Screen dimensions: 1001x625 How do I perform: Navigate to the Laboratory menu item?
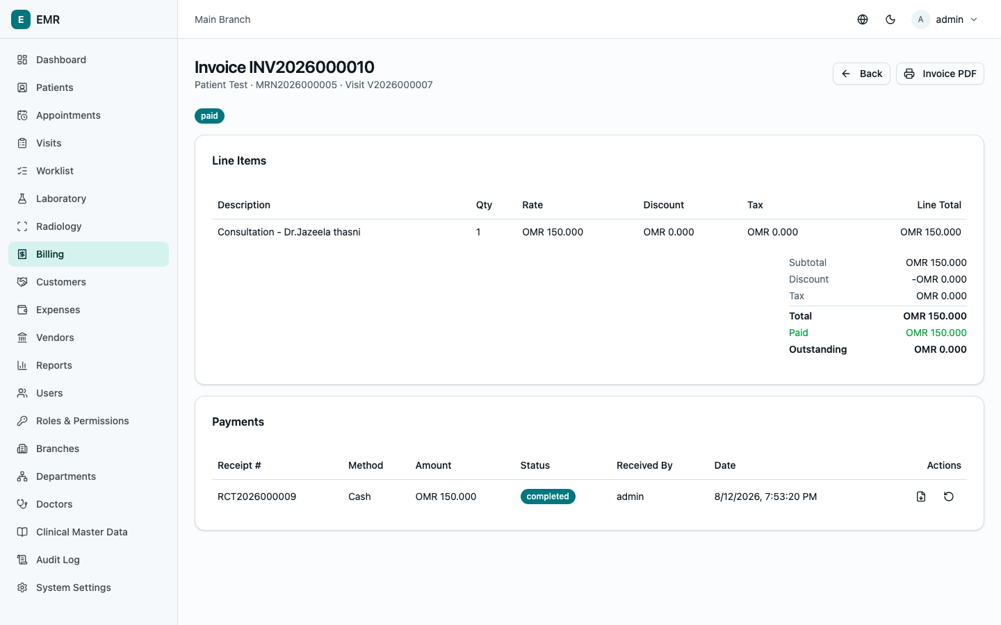(x=88, y=199)
